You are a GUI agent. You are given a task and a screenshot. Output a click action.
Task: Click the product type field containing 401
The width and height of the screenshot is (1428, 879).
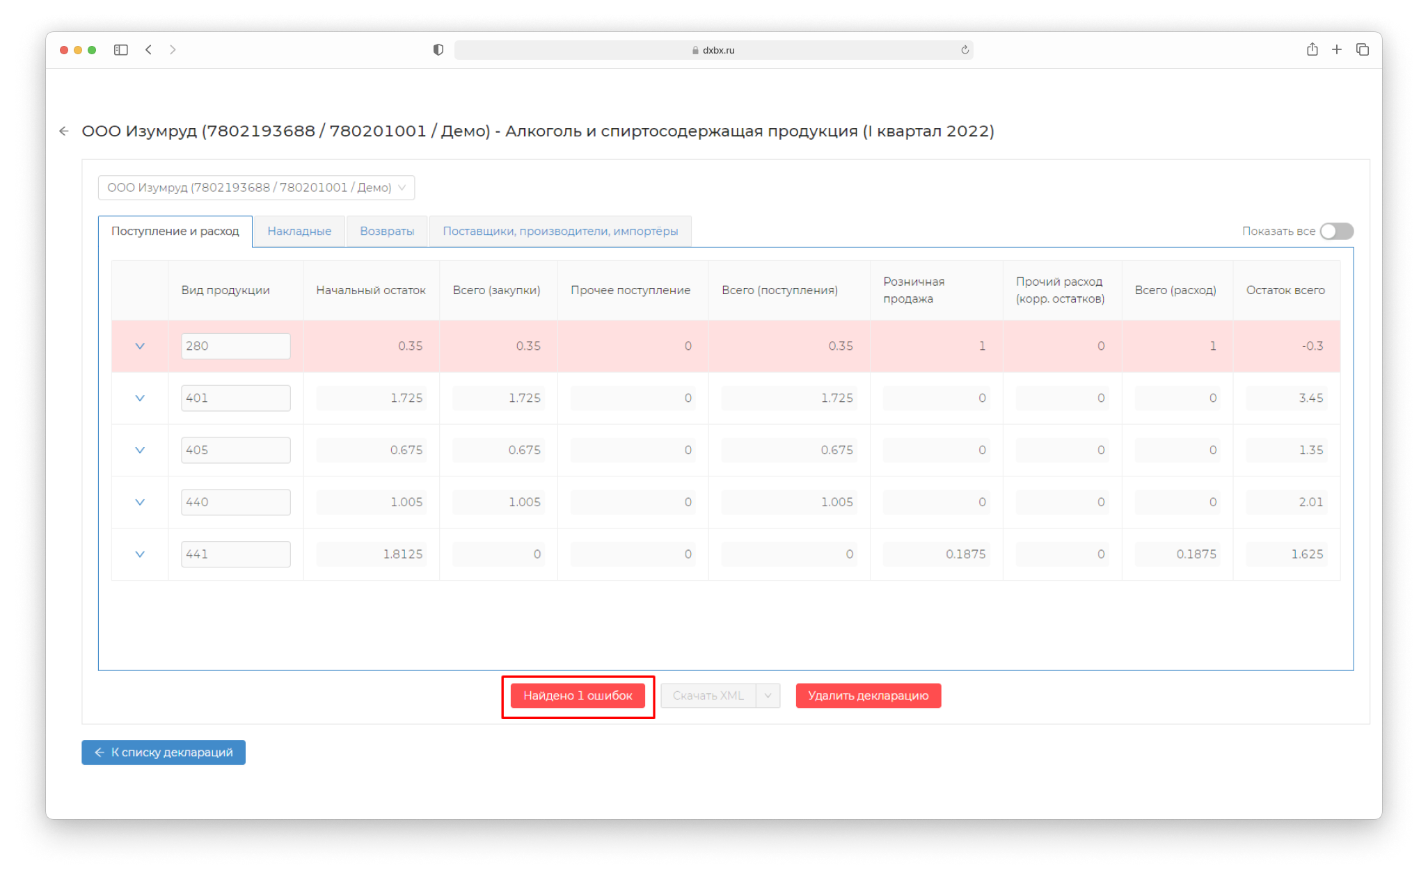[x=235, y=398]
